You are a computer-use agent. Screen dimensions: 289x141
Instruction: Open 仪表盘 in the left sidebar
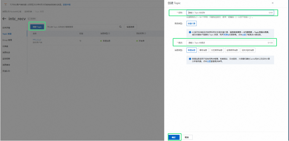5,46
